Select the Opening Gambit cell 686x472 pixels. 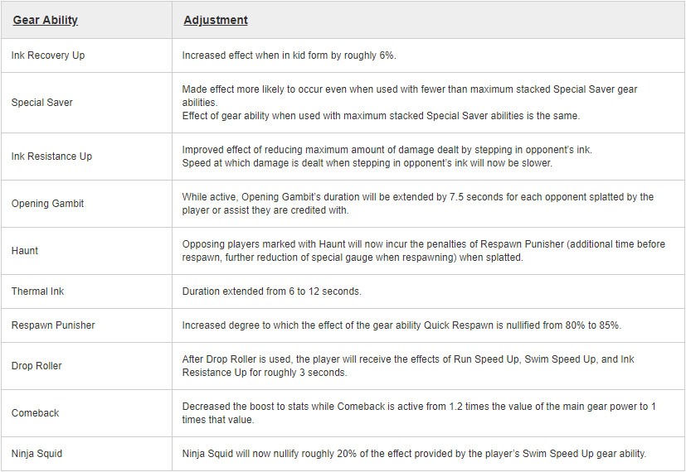[x=47, y=204]
